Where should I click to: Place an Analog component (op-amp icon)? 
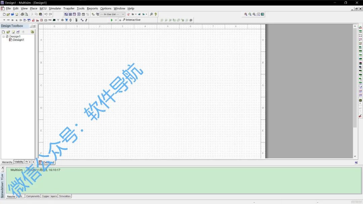tap(21, 20)
